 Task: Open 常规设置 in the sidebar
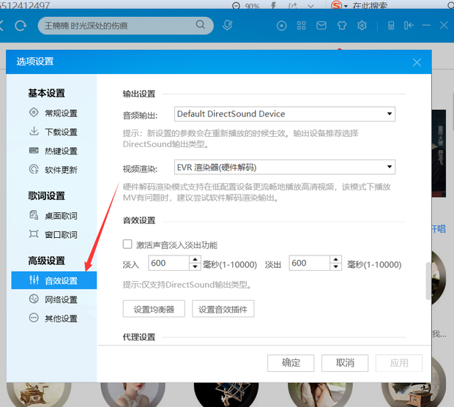point(61,113)
